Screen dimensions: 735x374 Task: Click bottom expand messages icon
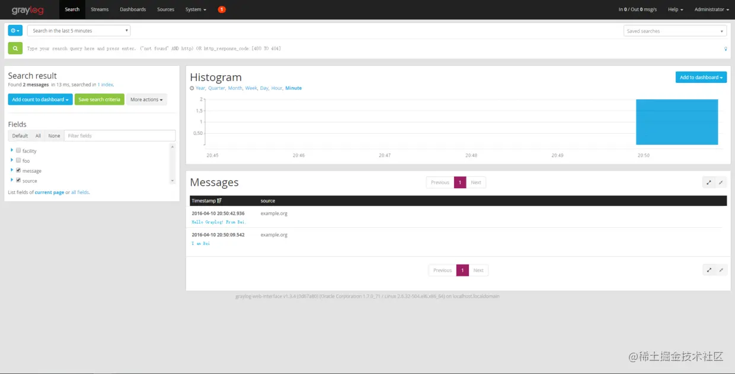[708, 270]
